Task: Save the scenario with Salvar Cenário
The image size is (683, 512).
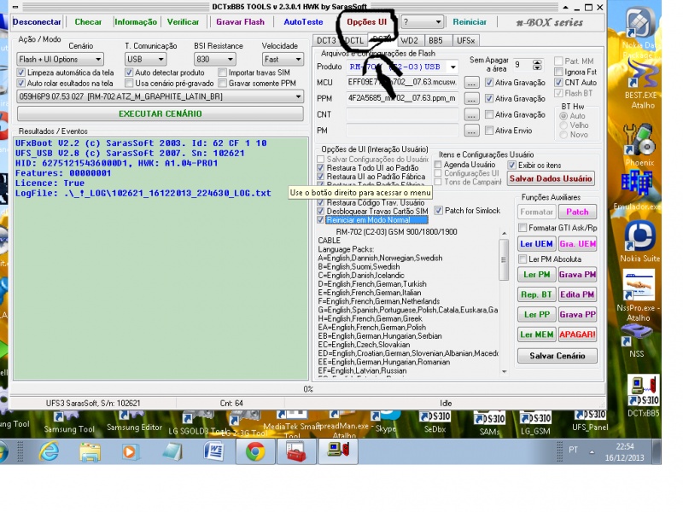Action: 557,356
